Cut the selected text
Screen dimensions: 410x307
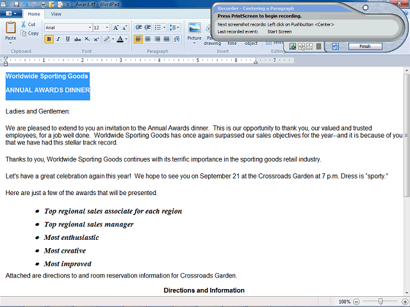[28, 24]
